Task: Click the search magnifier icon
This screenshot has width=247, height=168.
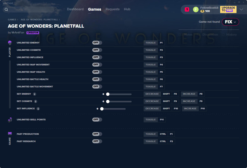Action: (x=6, y=9)
